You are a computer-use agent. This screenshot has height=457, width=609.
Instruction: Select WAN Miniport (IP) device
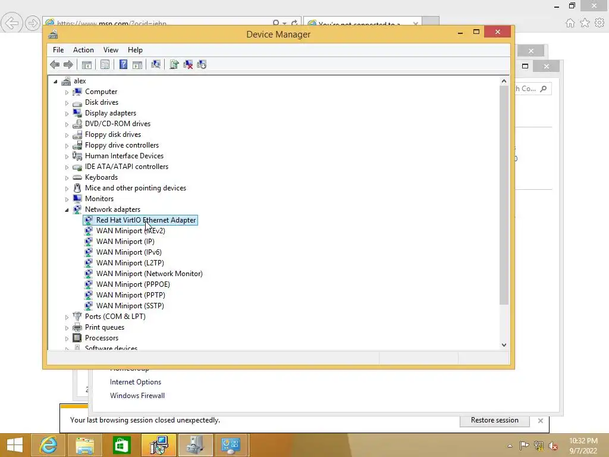point(125,242)
